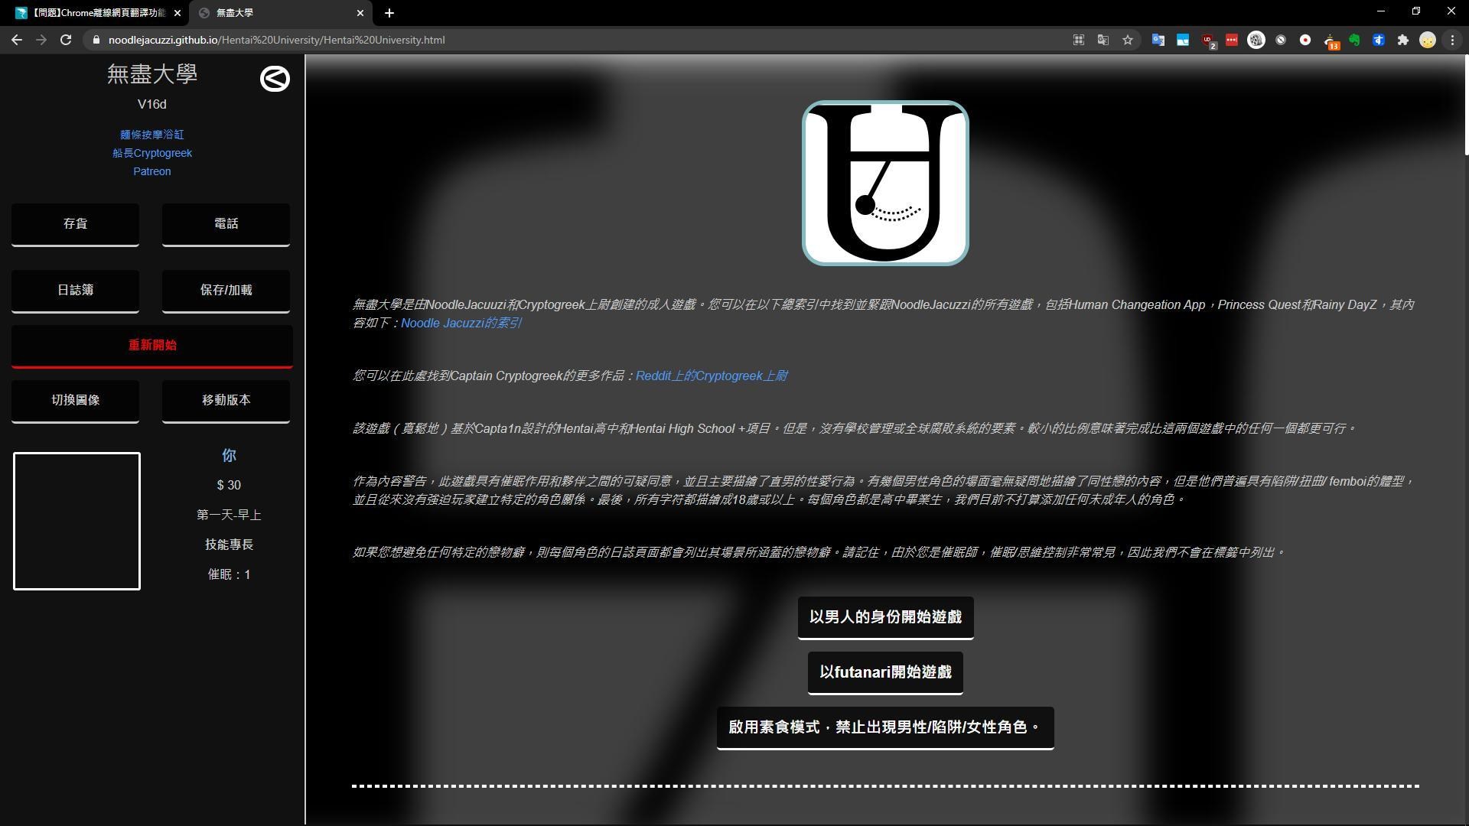Click the film reel extension icon

(1256, 40)
